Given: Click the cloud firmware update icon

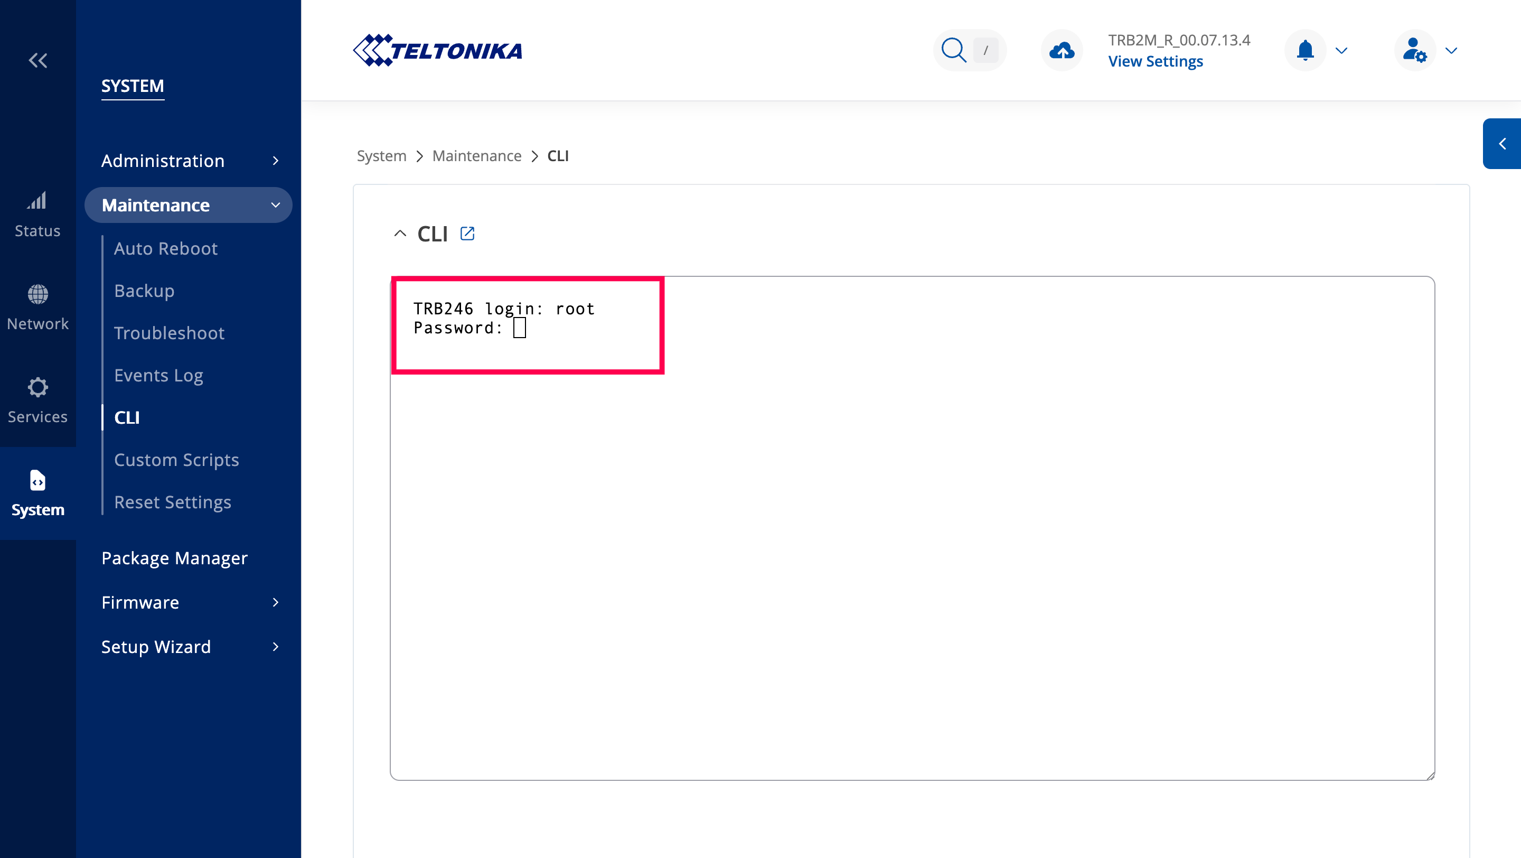Looking at the screenshot, I should click(1061, 50).
